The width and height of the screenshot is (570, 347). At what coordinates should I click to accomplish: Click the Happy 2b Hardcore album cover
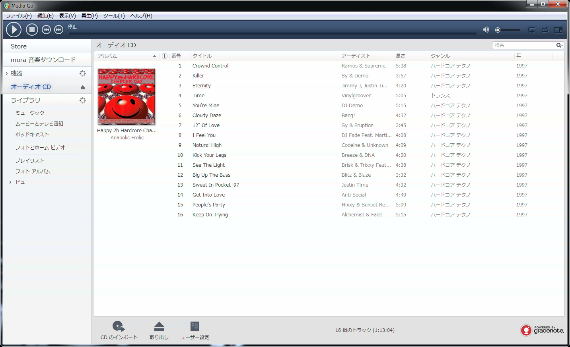pos(126,96)
